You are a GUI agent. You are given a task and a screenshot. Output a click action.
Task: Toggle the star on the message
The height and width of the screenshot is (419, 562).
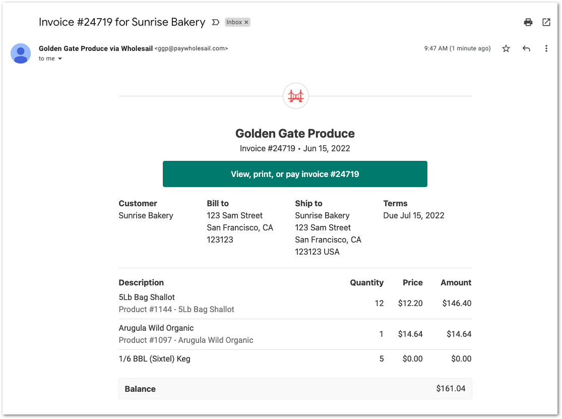506,48
